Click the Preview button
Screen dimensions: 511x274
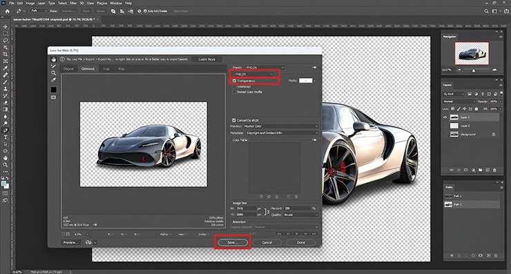(70, 242)
